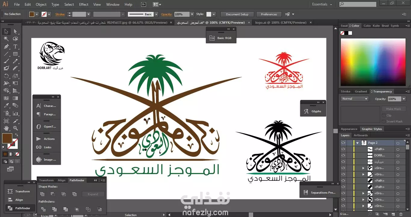Open the Actions panel
The width and height of the screenshot is (411, 217).
pos(46,139)
